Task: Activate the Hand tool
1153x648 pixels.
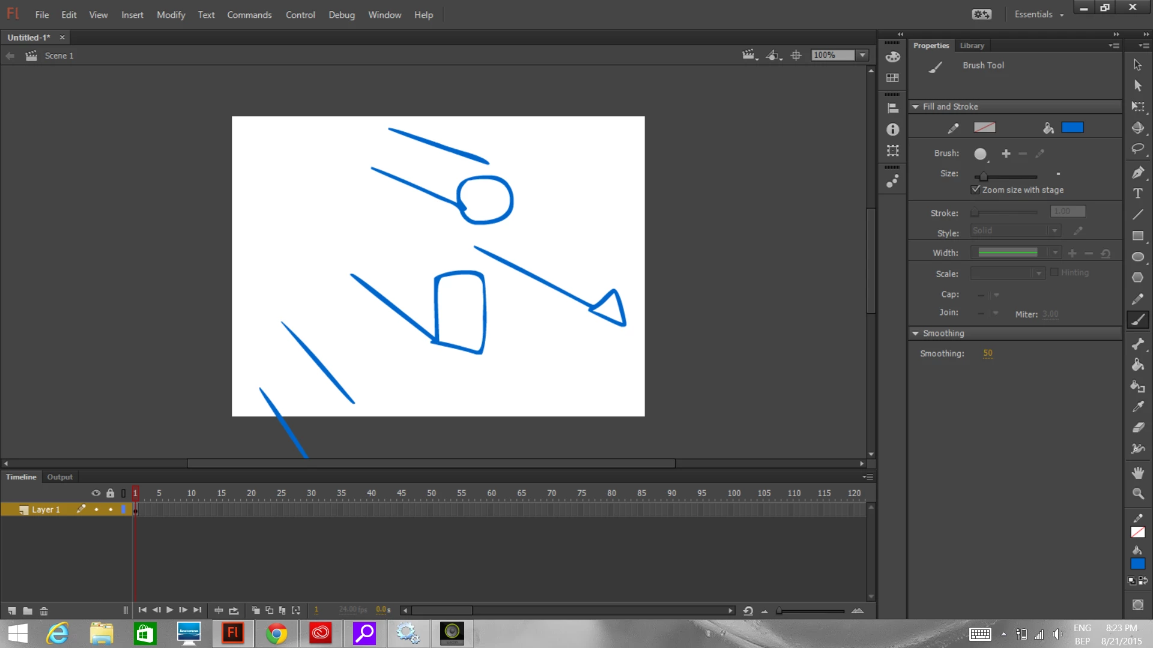Action: (1137, 473)
